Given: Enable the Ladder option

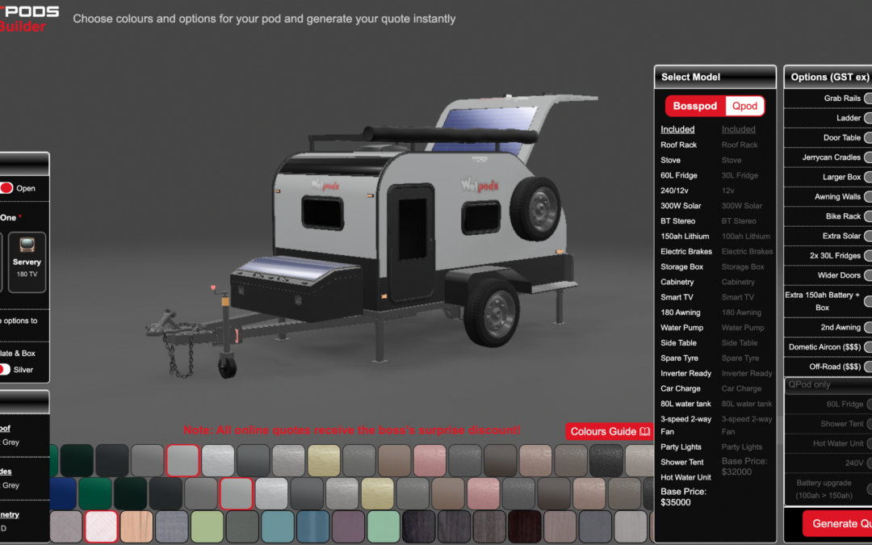Looking at the screenshot, I should point(867,118).
